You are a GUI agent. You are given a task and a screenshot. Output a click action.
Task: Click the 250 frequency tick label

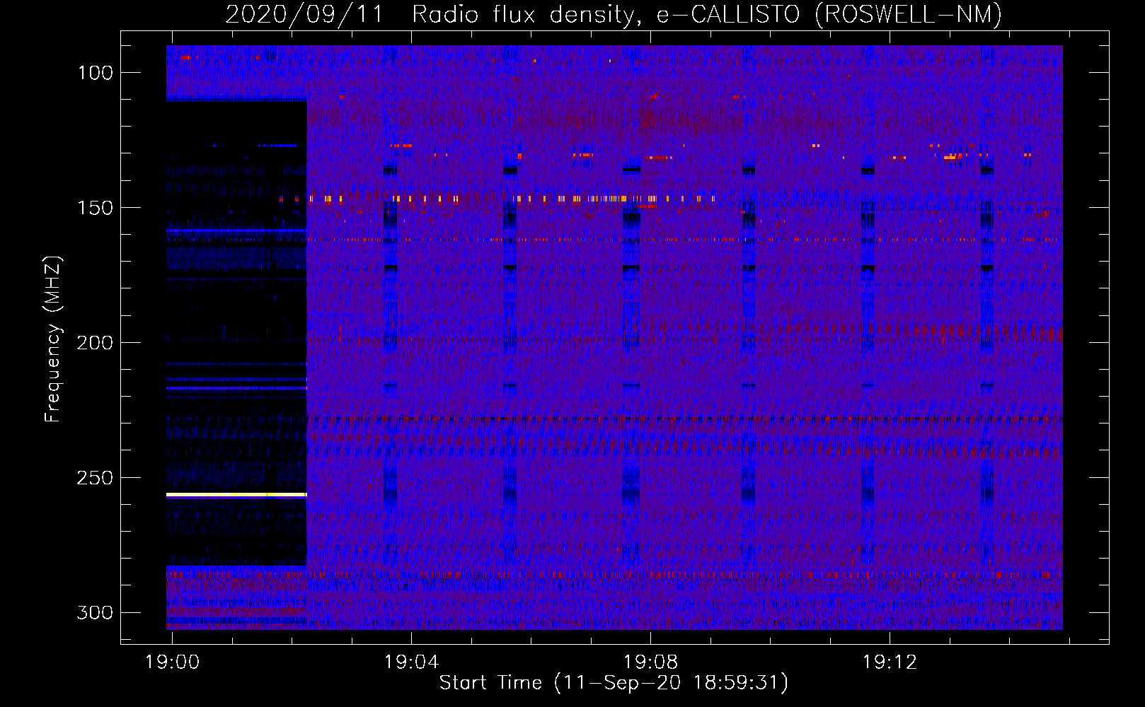click(95, 478)
